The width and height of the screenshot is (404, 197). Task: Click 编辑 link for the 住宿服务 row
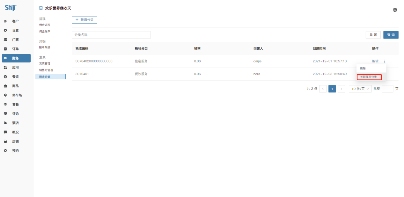(375, 61)
